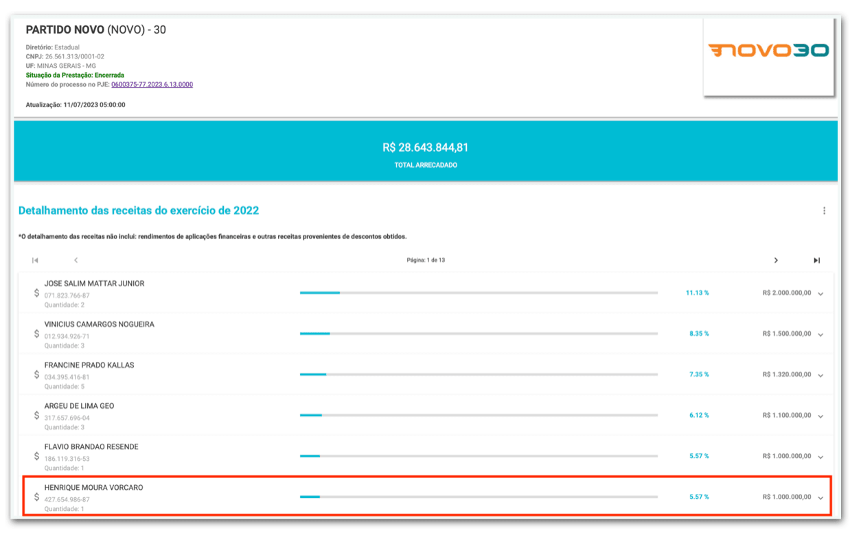This screenshot has width=850, height=533.
Task: Click CPF 317.657.696-04
Action: click(x=67, y=418)
